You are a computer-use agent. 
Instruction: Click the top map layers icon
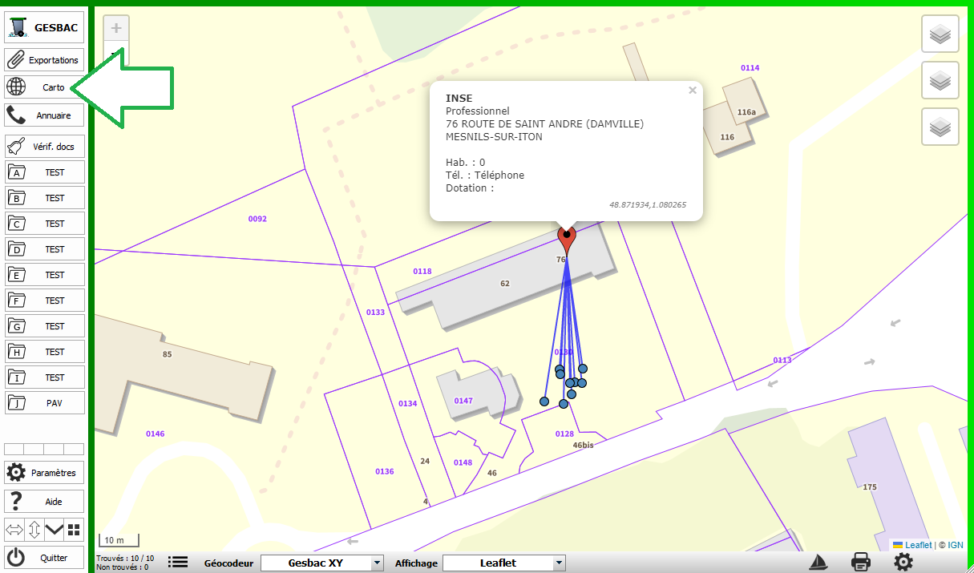(940, 34)
